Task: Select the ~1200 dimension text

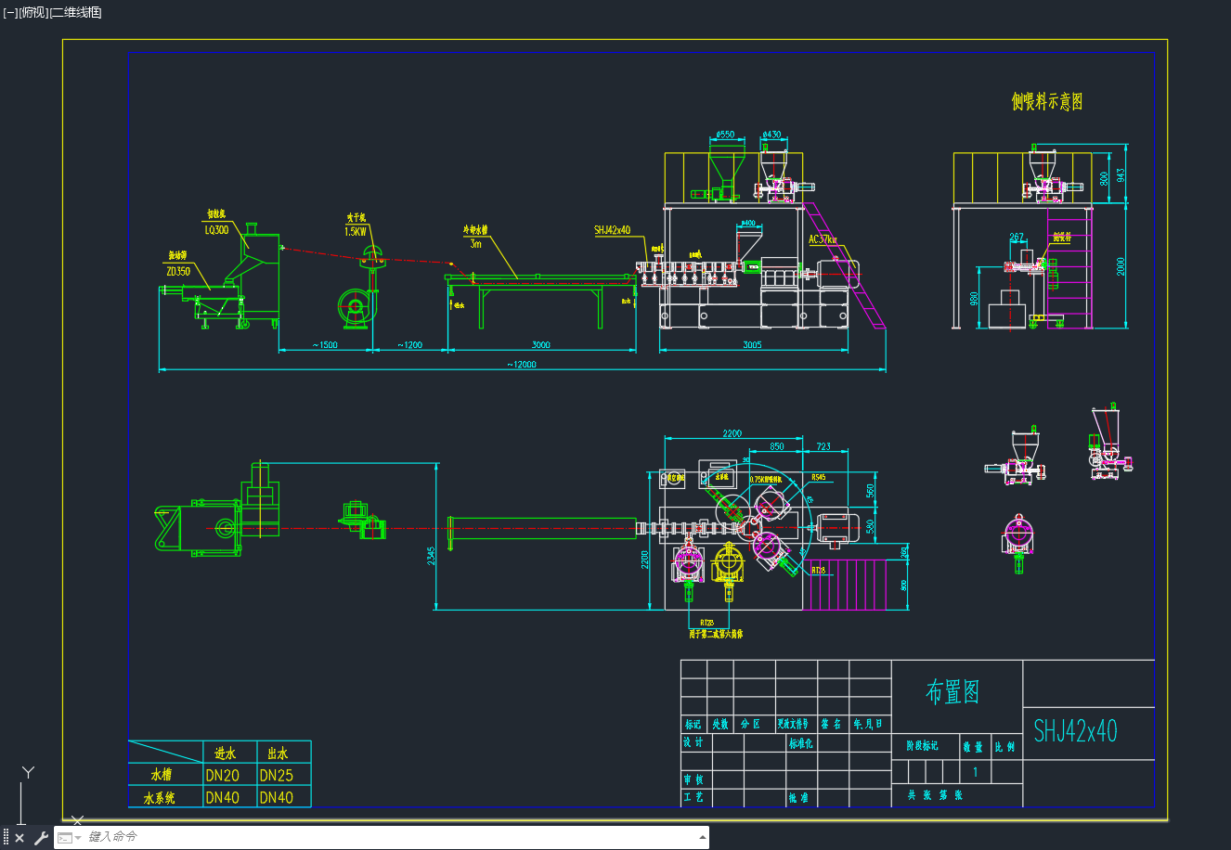Action: click(x=409, y=344)
